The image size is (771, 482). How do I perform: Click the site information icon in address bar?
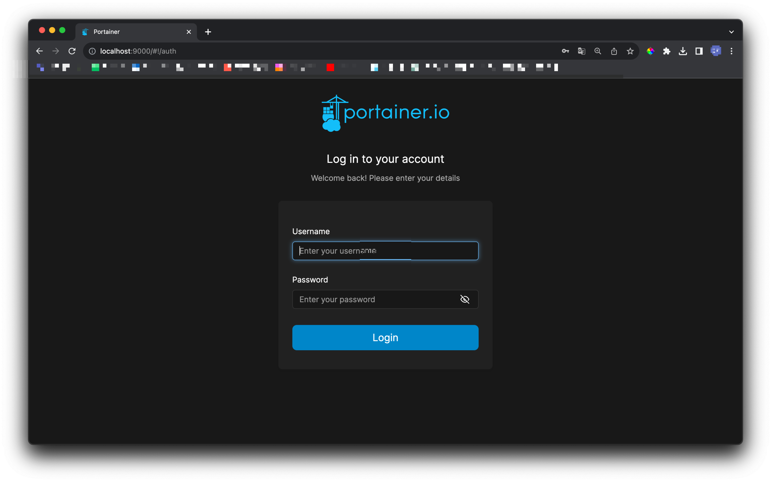(92, 51)
